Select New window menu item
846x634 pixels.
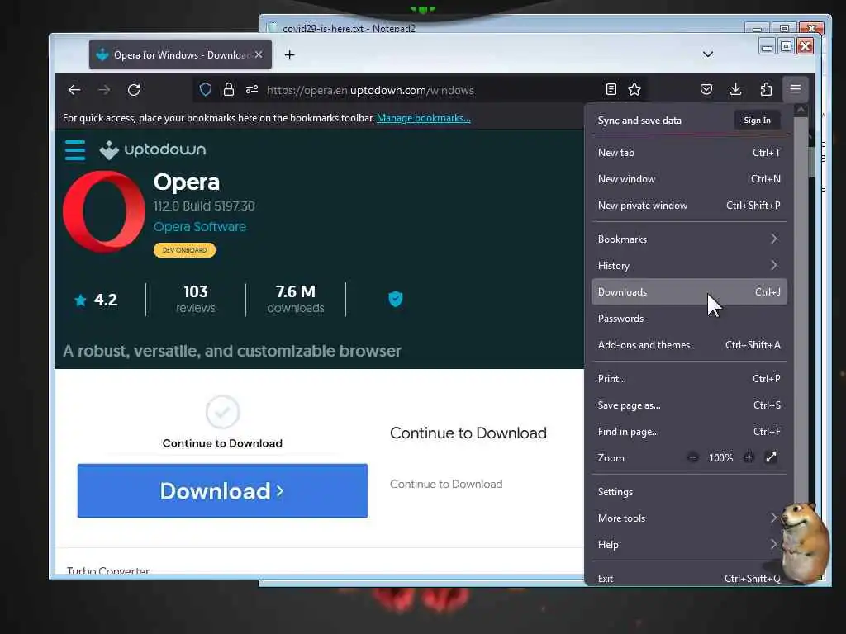(689, 179)
